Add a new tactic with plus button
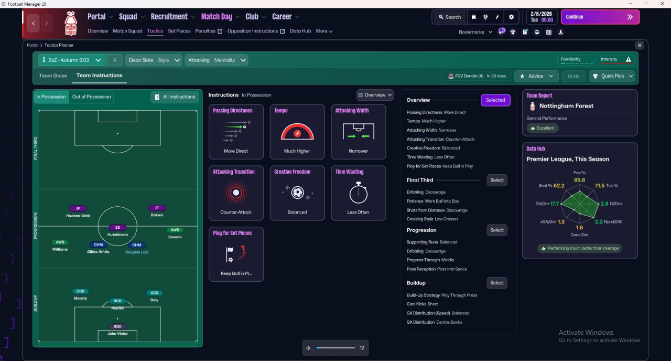This screenshot has height=361, width=671. click(115, 60)
